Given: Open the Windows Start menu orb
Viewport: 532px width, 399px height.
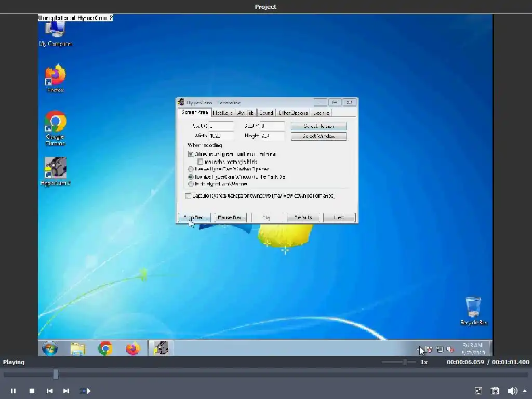Looking at the screenshot, I should click(50, 349).
